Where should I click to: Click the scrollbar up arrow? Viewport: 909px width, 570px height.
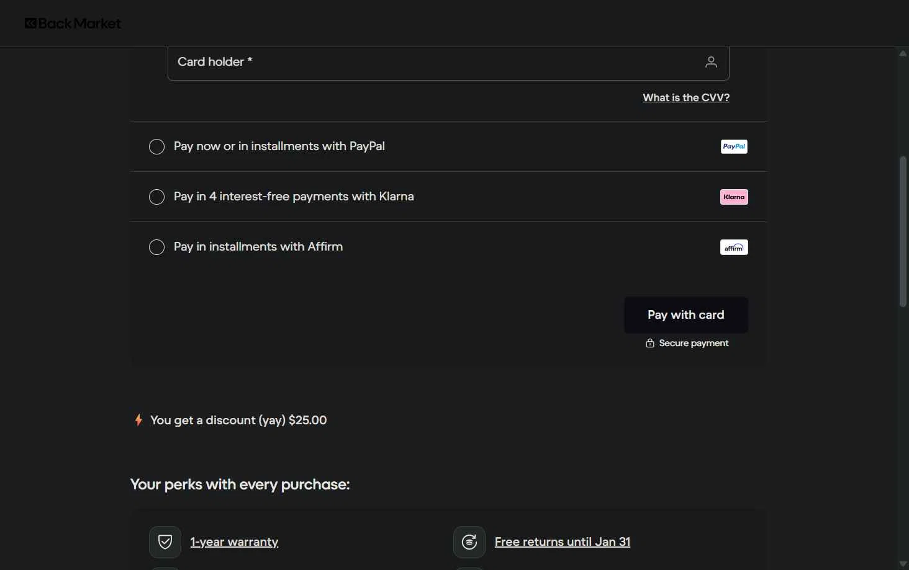click(903, 53)
